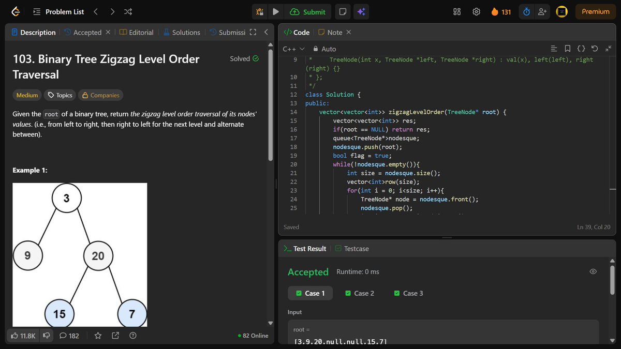This screenshot has width=621, height=349.
Task: Share the problem link icon
Action: (x=115, y=336)
